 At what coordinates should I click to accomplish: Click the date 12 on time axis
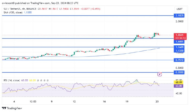coord(74,102)
